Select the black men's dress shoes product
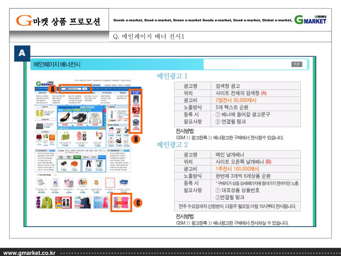Image resolution: width=341 pixels, height=256 pixels. (x=80, y=118)
